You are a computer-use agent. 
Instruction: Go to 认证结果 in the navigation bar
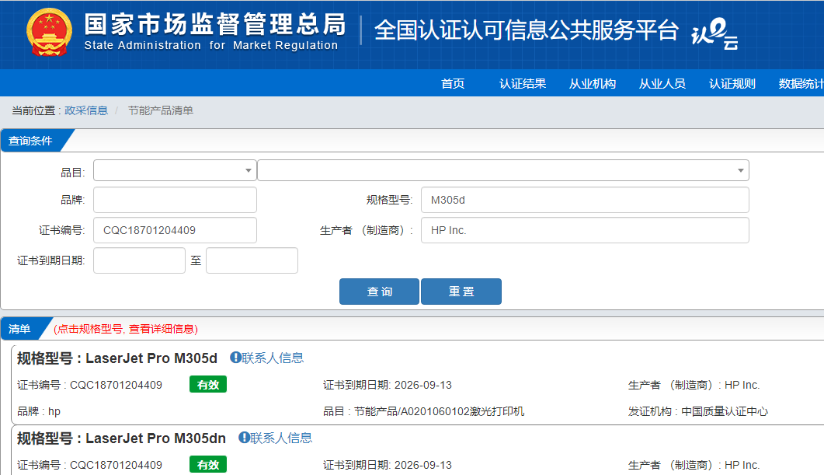point(523,84)
